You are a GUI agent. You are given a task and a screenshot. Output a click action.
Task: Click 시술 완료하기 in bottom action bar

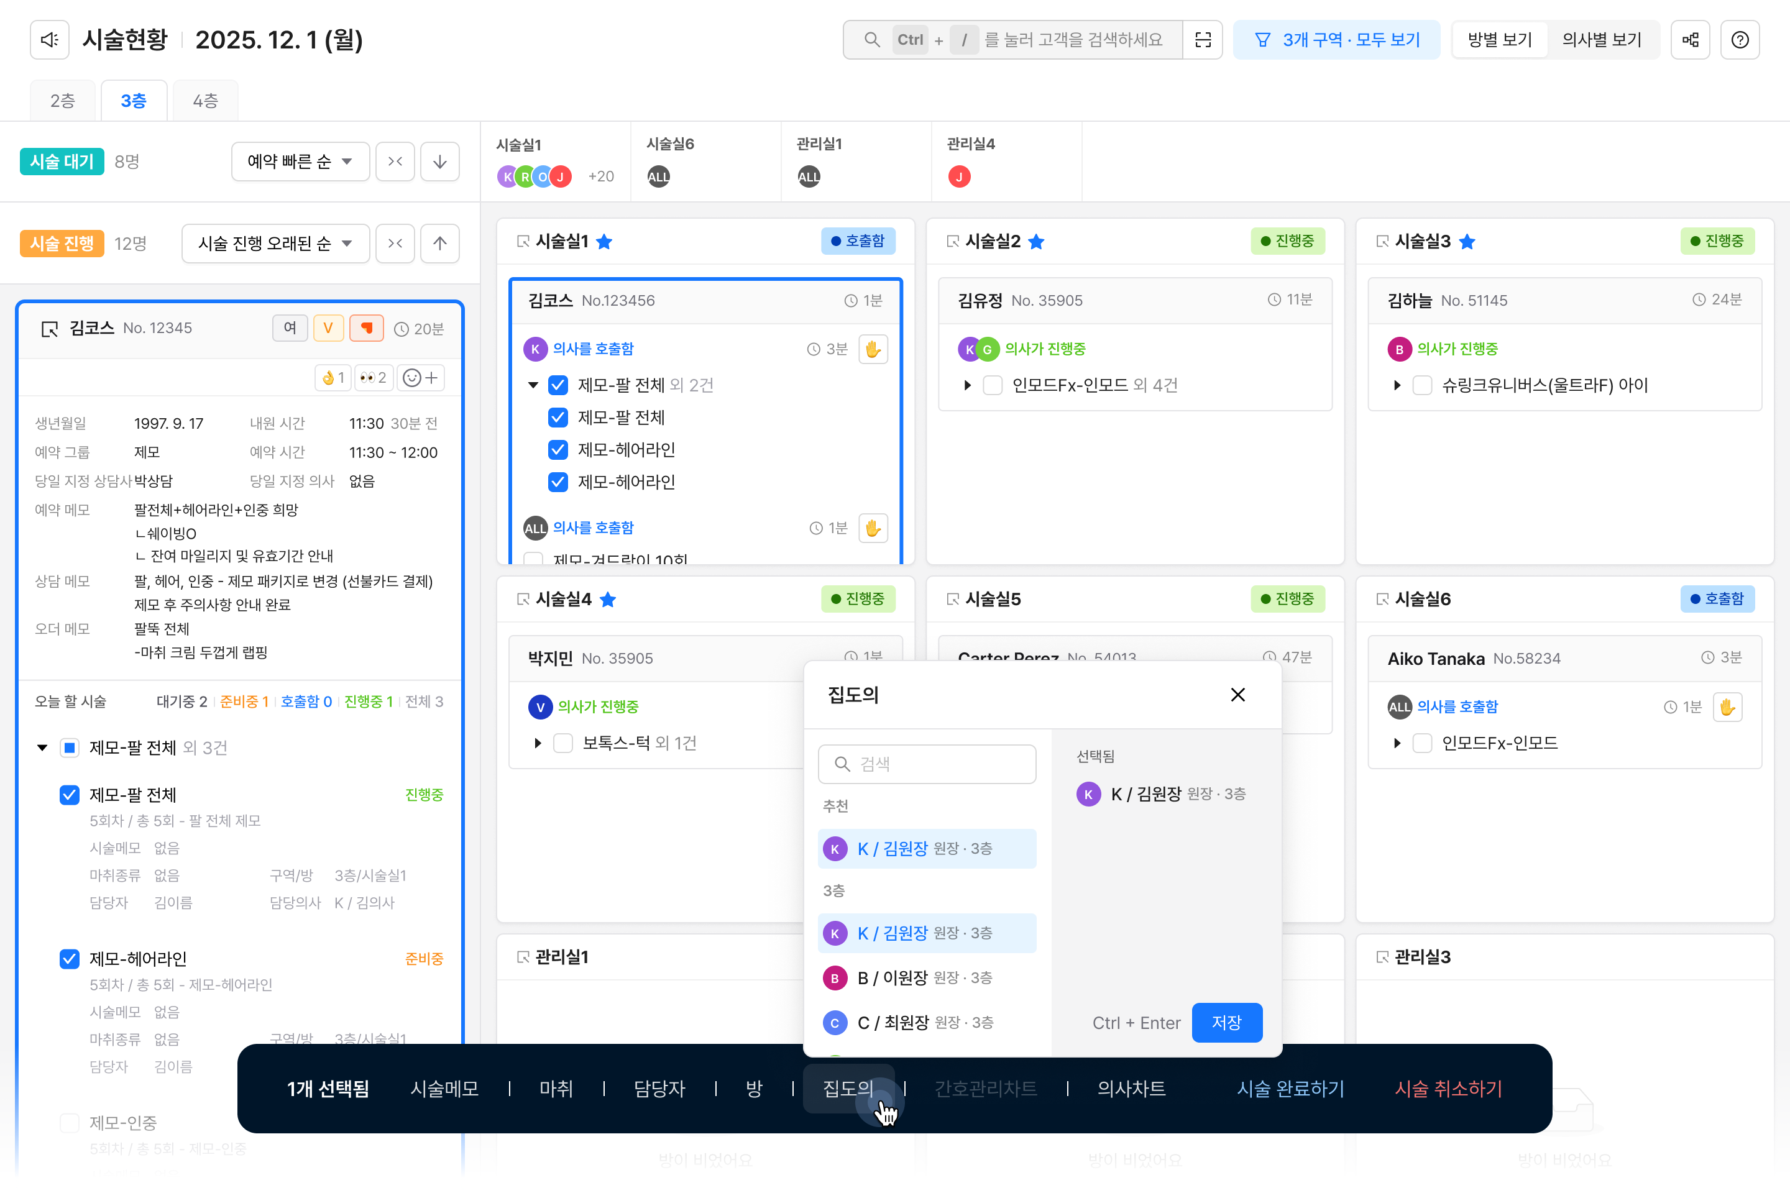click(1290, 1089)
